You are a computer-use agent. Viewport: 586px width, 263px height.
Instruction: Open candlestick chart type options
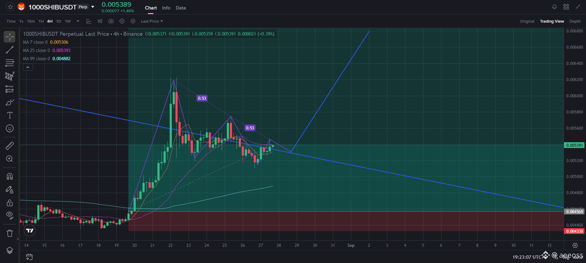pyautogui.click(x=100, y=21)
